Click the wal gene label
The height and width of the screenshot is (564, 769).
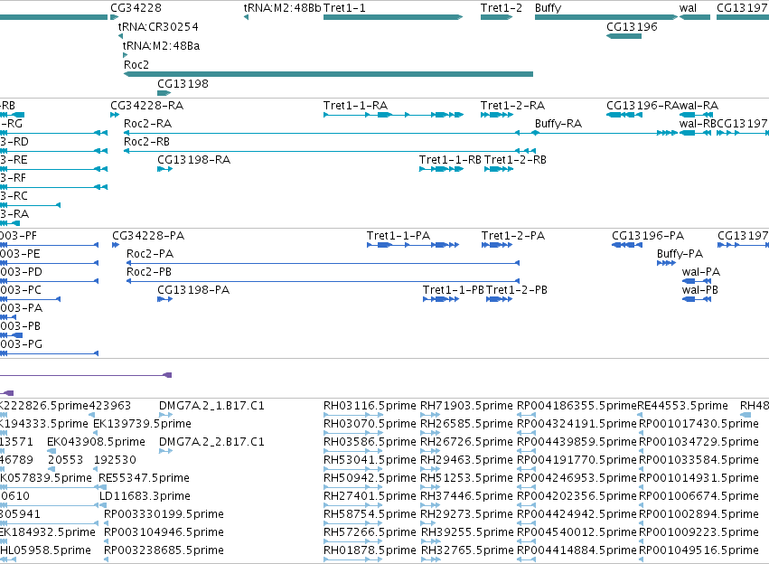click(688, 8)
